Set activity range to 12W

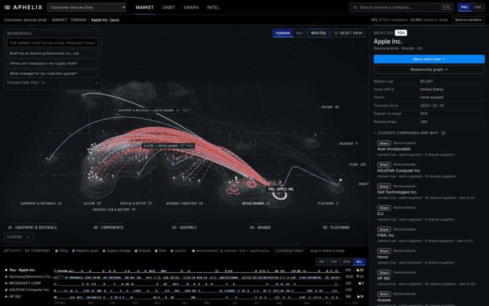tap(334, 262)
